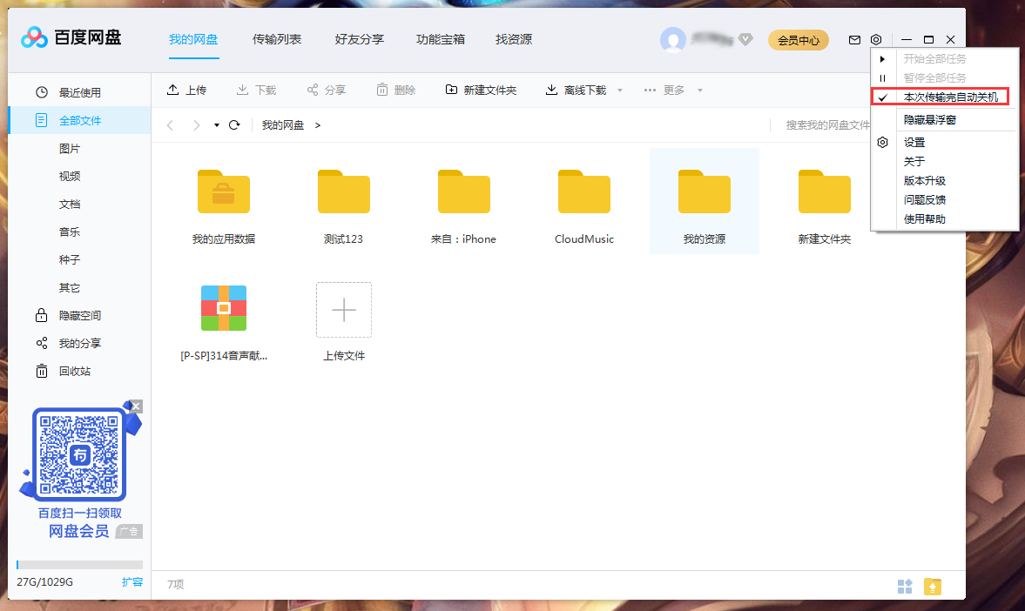The height and width of the screenshot is (611, 1025).
Task: Open the Settings gear icon in title bar
Action: click(876, 39)
